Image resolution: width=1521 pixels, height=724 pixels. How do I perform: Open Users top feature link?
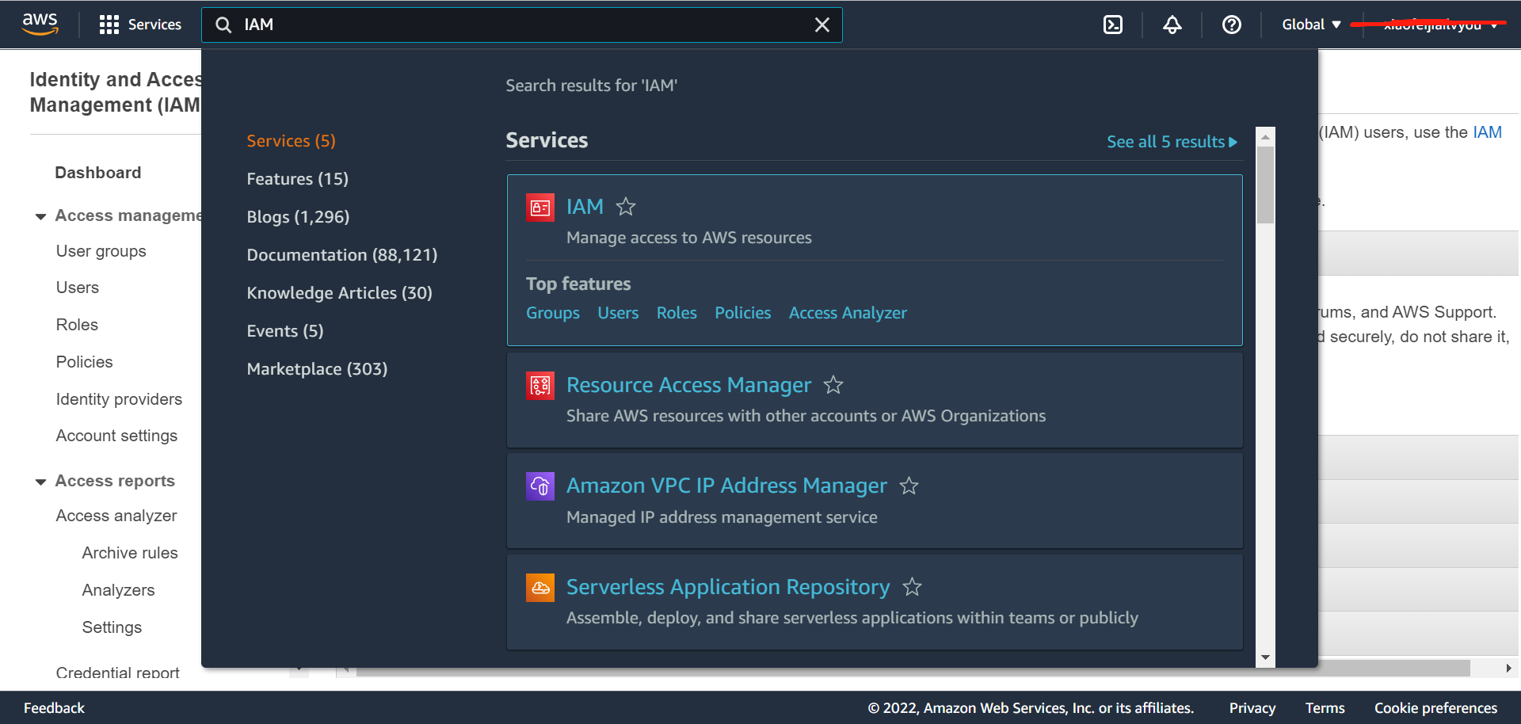pos(618,313)
